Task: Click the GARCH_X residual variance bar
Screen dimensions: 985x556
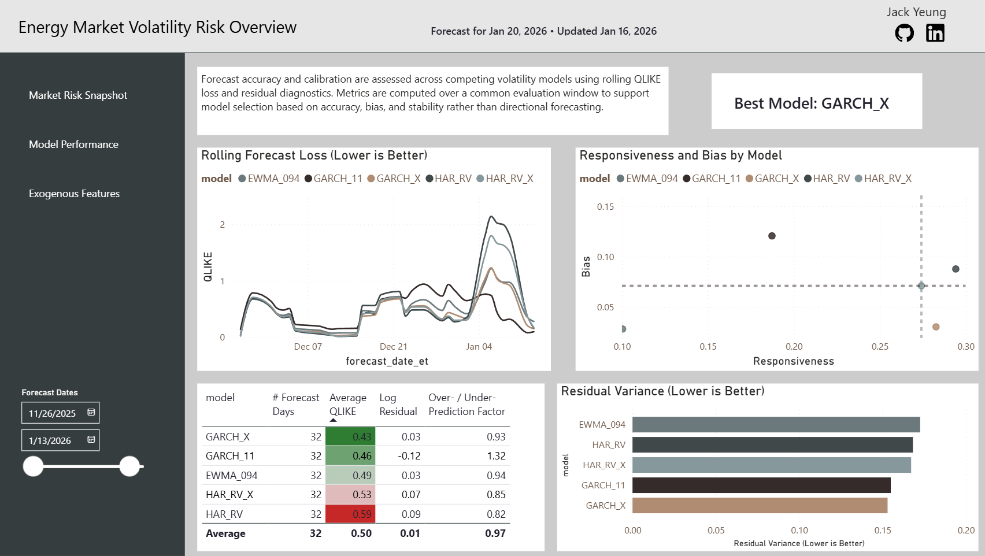Action: click(x=760, y=506)
